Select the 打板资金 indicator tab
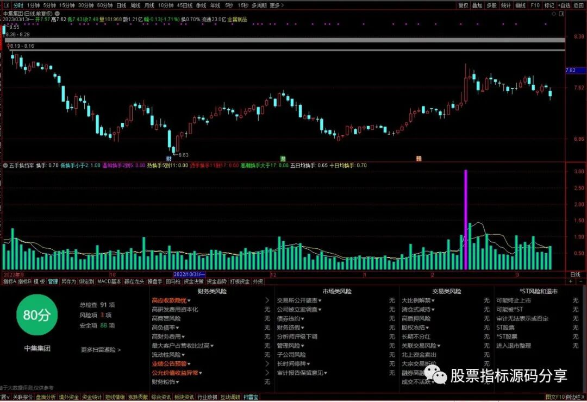This screenshot has width=587, height=402. click(240, 281)
